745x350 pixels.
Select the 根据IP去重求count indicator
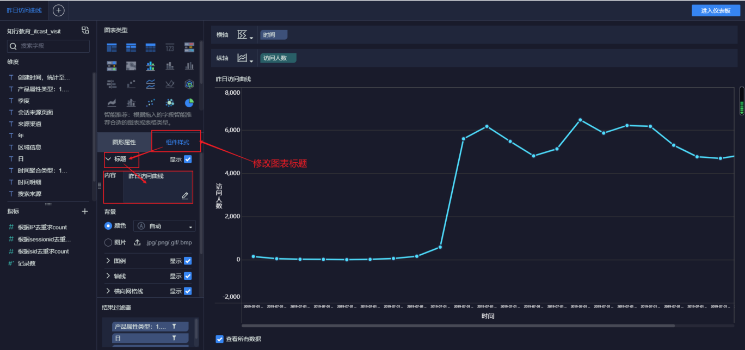[x=42, y=228]
